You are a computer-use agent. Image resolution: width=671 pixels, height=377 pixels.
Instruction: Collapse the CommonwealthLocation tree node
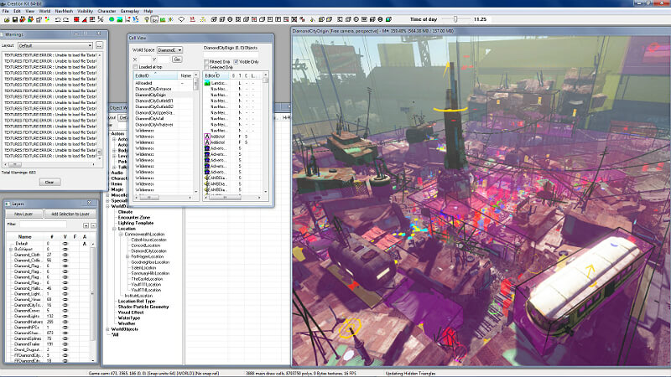click(x=122, y=234)
